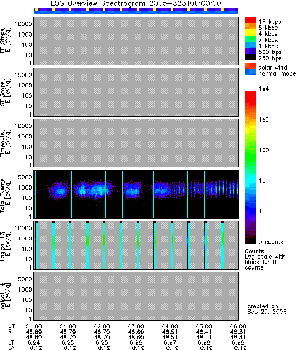Click the 'Counts Log scale' description text
This screenshot has width=296, height=350.
[265, 259]
